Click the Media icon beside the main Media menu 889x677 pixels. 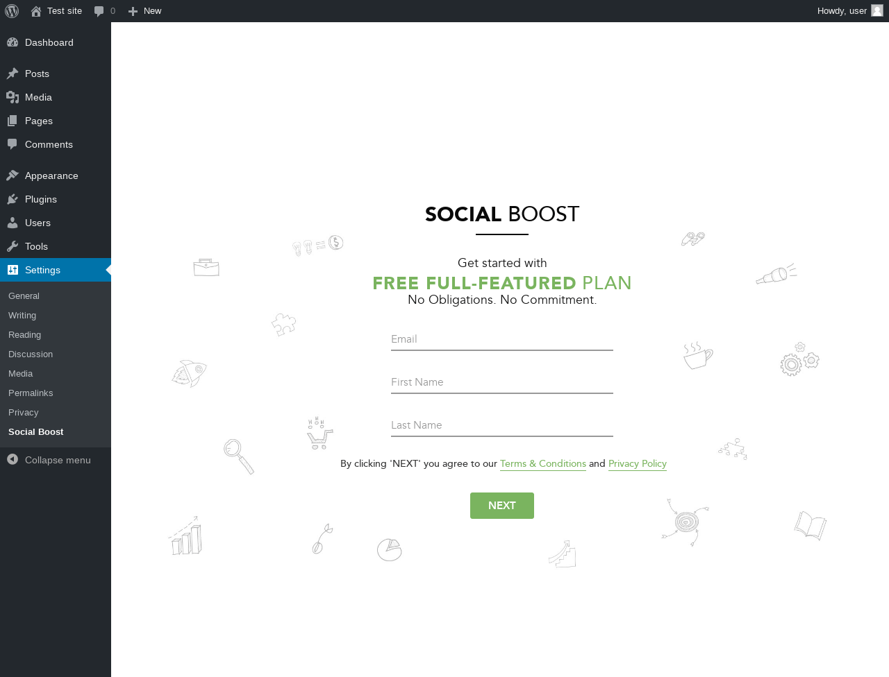tap(13, 97)
